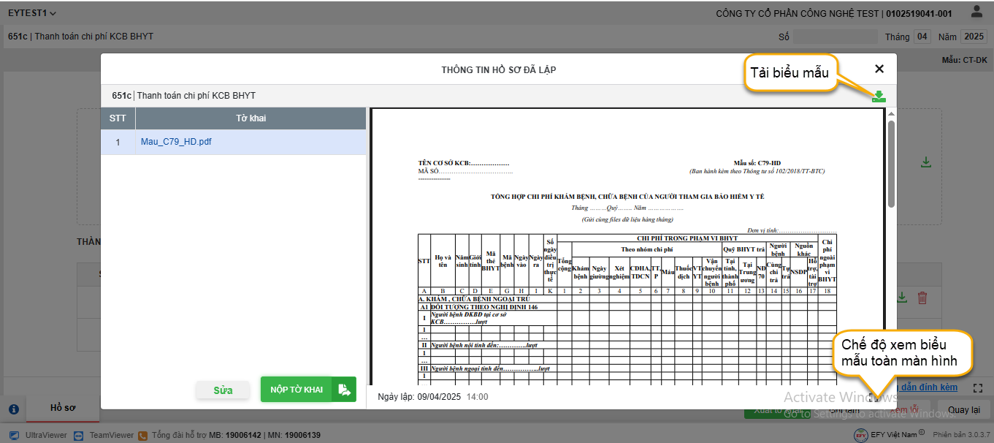
Task: Click the Ngày lập: 09/04/2025 text
Action: pos(419,397)
